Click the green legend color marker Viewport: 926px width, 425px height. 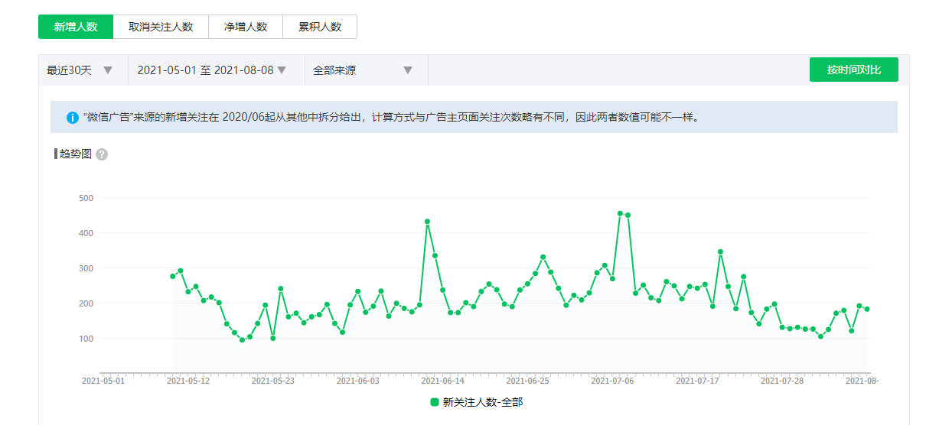click(435, 402)
